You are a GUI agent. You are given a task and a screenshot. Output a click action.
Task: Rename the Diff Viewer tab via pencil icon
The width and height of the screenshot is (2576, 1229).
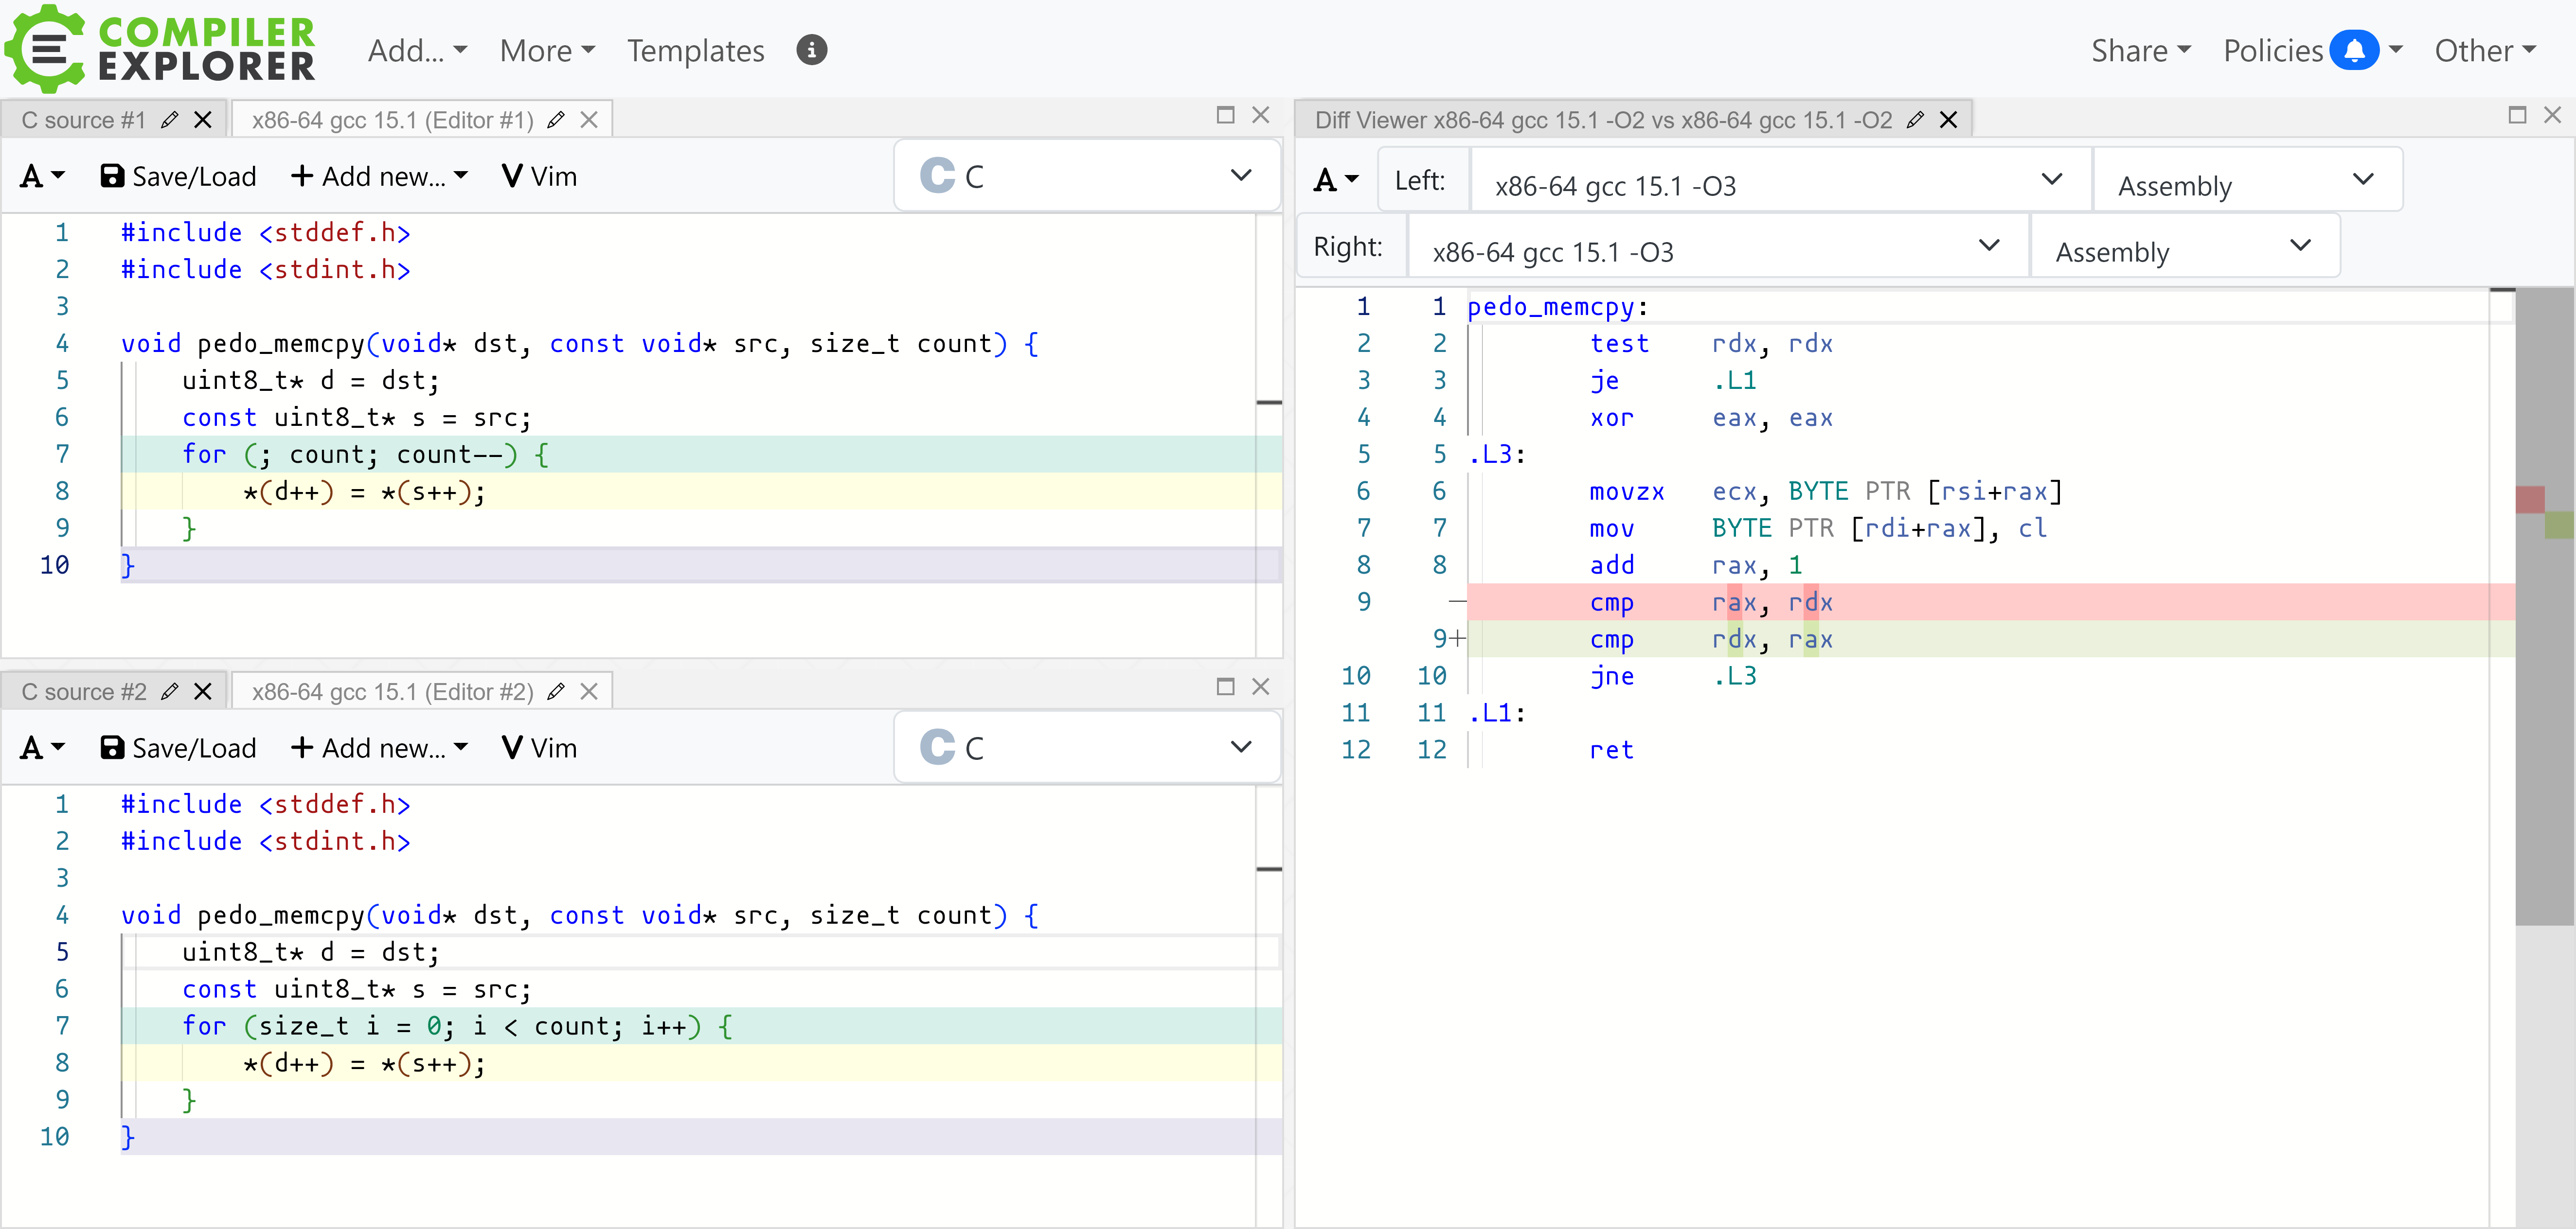(1915, 120)
